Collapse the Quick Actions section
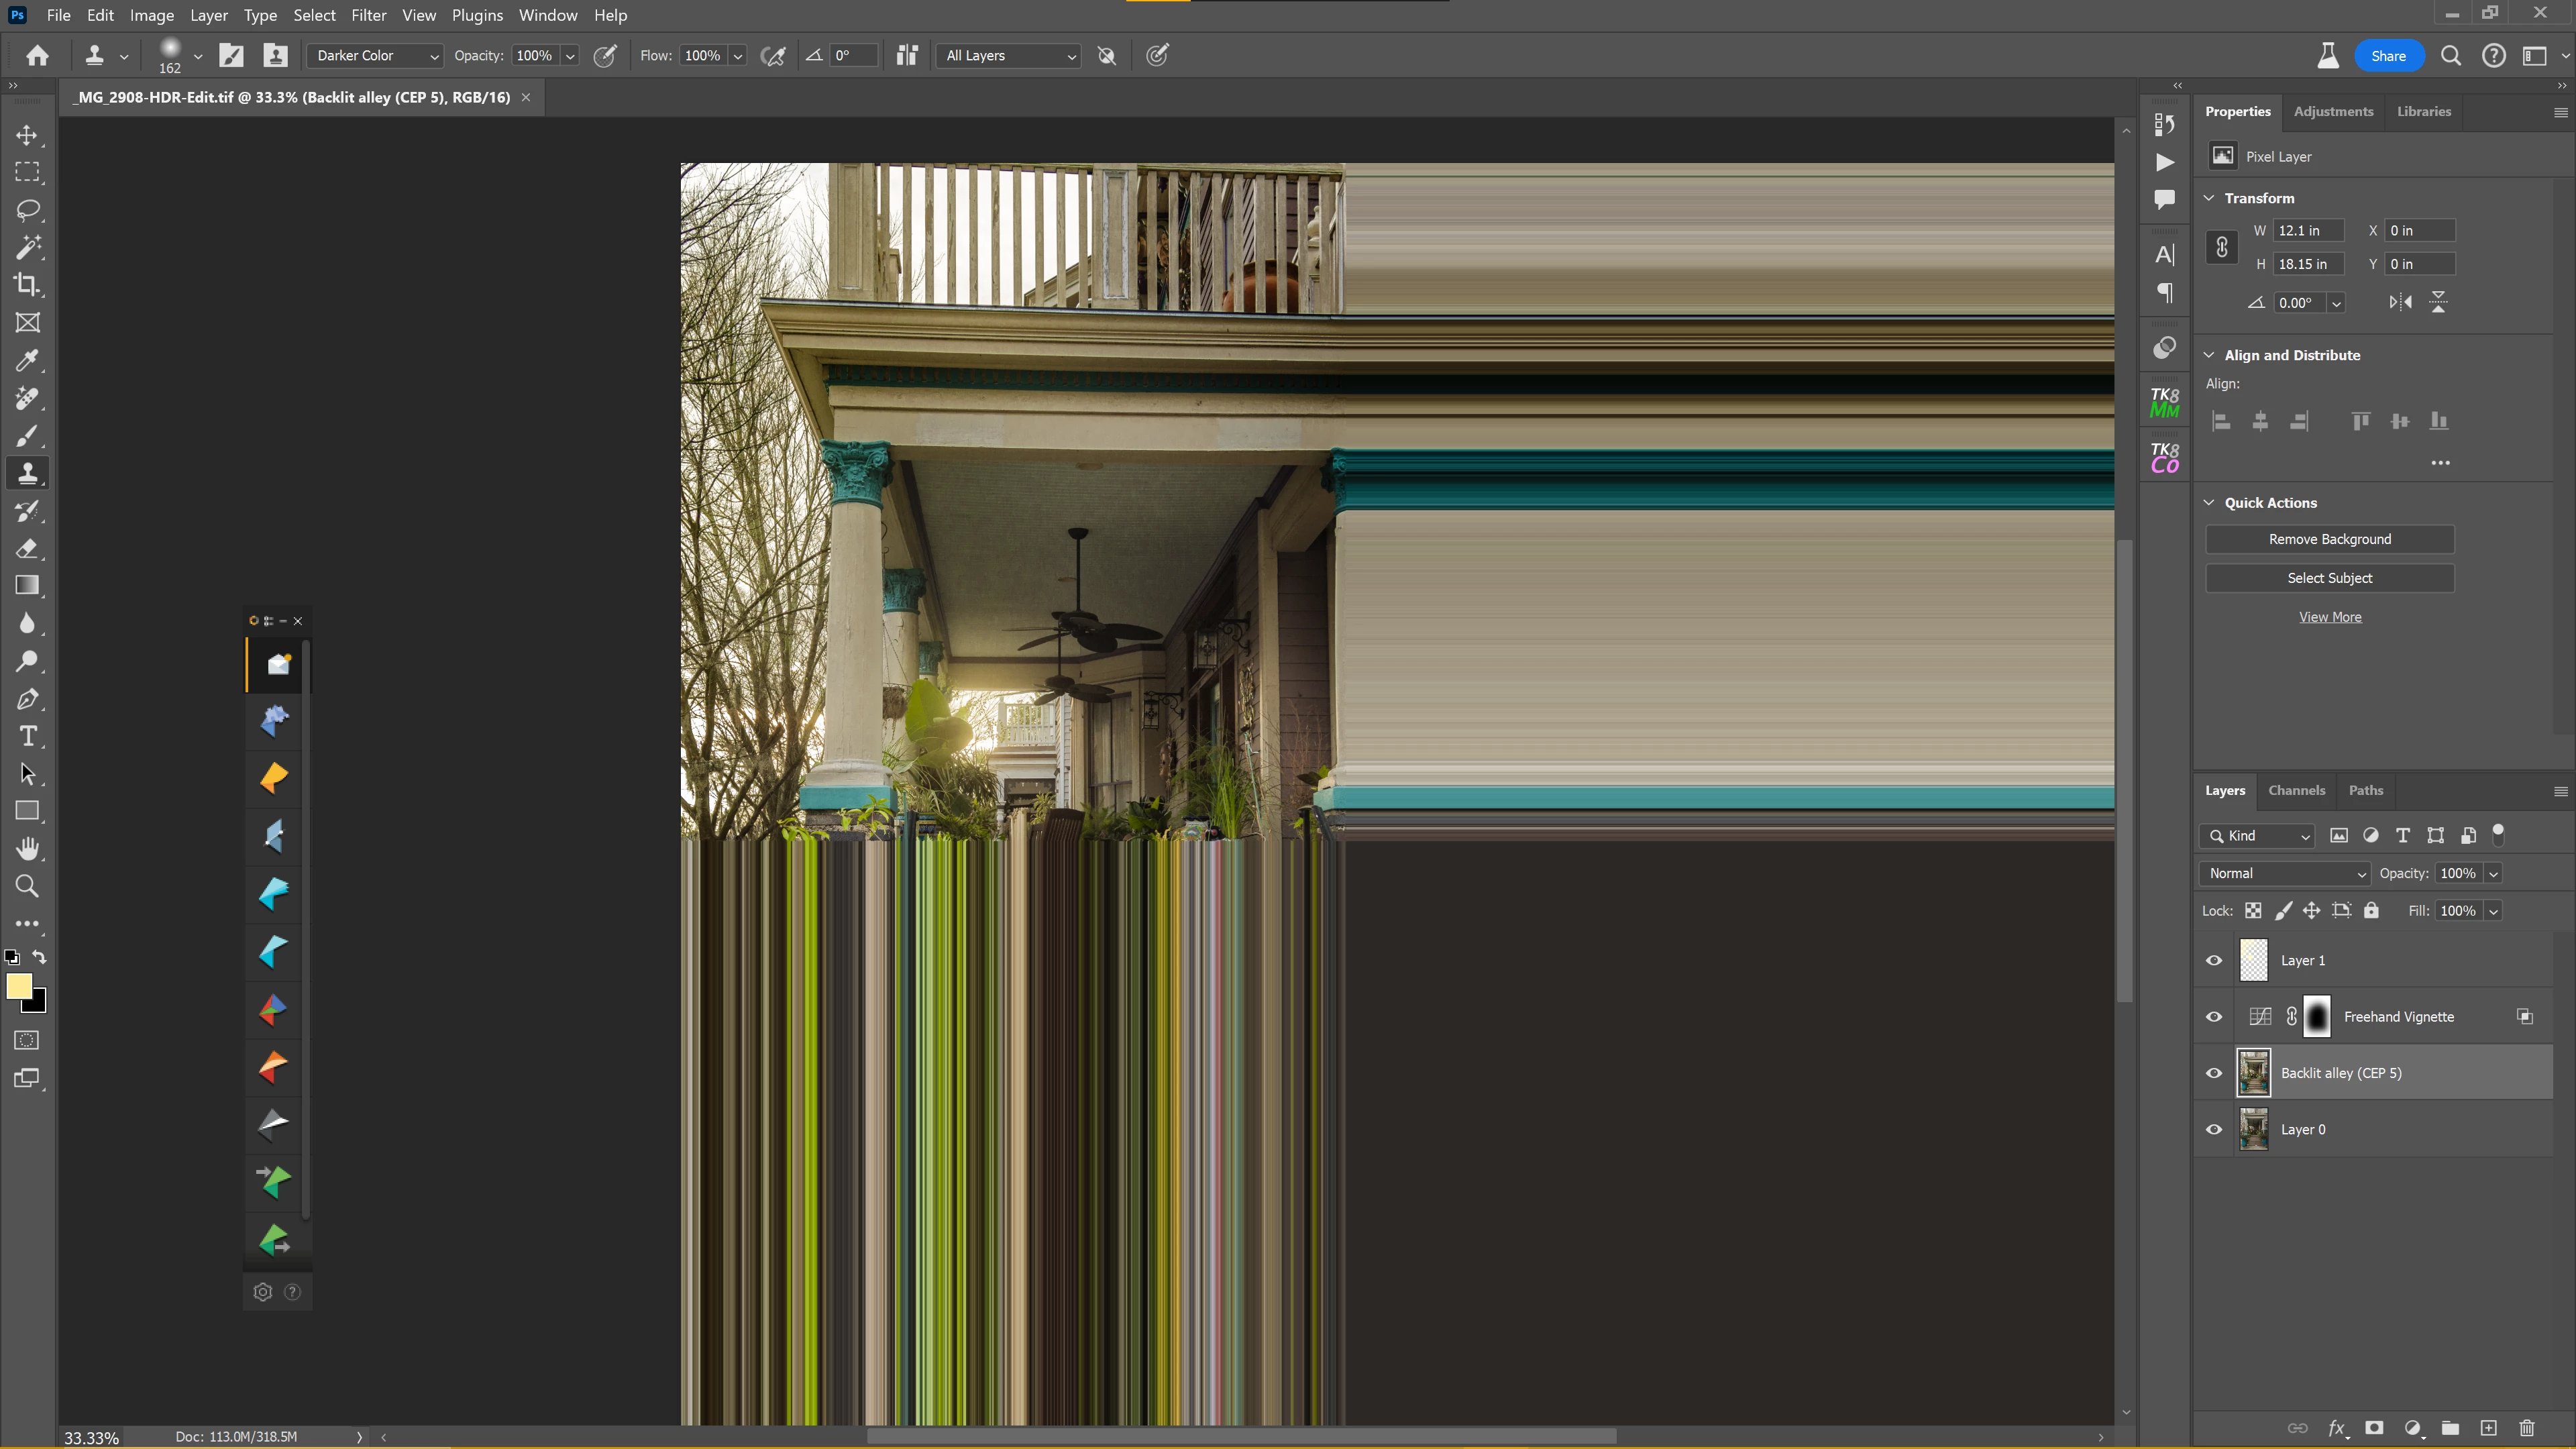Screen dimensions: 2576x1449 [x=2209, y=503]
